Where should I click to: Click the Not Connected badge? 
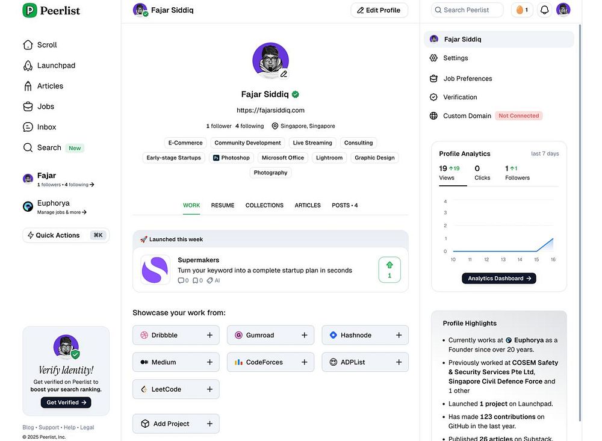click(x=519, y=116)
